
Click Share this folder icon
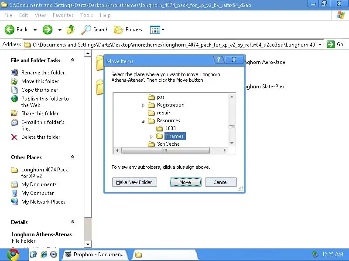(x=14, y=113)
